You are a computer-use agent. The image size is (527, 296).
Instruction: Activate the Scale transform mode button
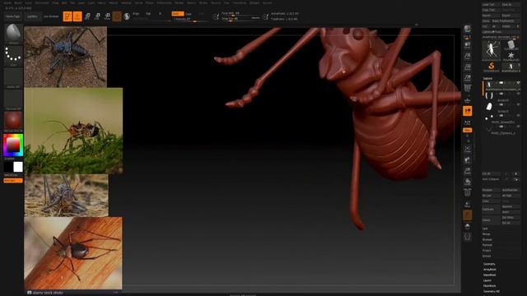click(97, 16)
